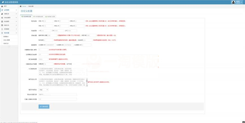Expand the second sidebar menu chevron
The width and height of the screenshot is (245, 123).
pyautogui.click(x=17, y=10)
